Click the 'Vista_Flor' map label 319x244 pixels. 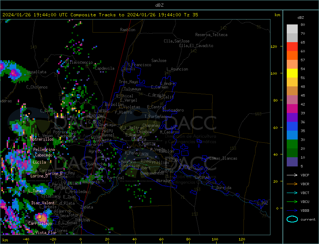click(46, 233)
